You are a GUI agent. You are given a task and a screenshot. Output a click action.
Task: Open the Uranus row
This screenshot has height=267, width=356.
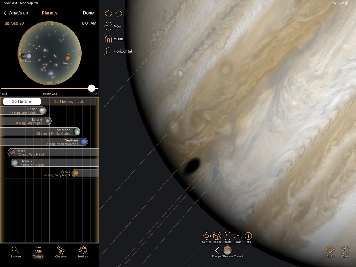click(55, 163)
